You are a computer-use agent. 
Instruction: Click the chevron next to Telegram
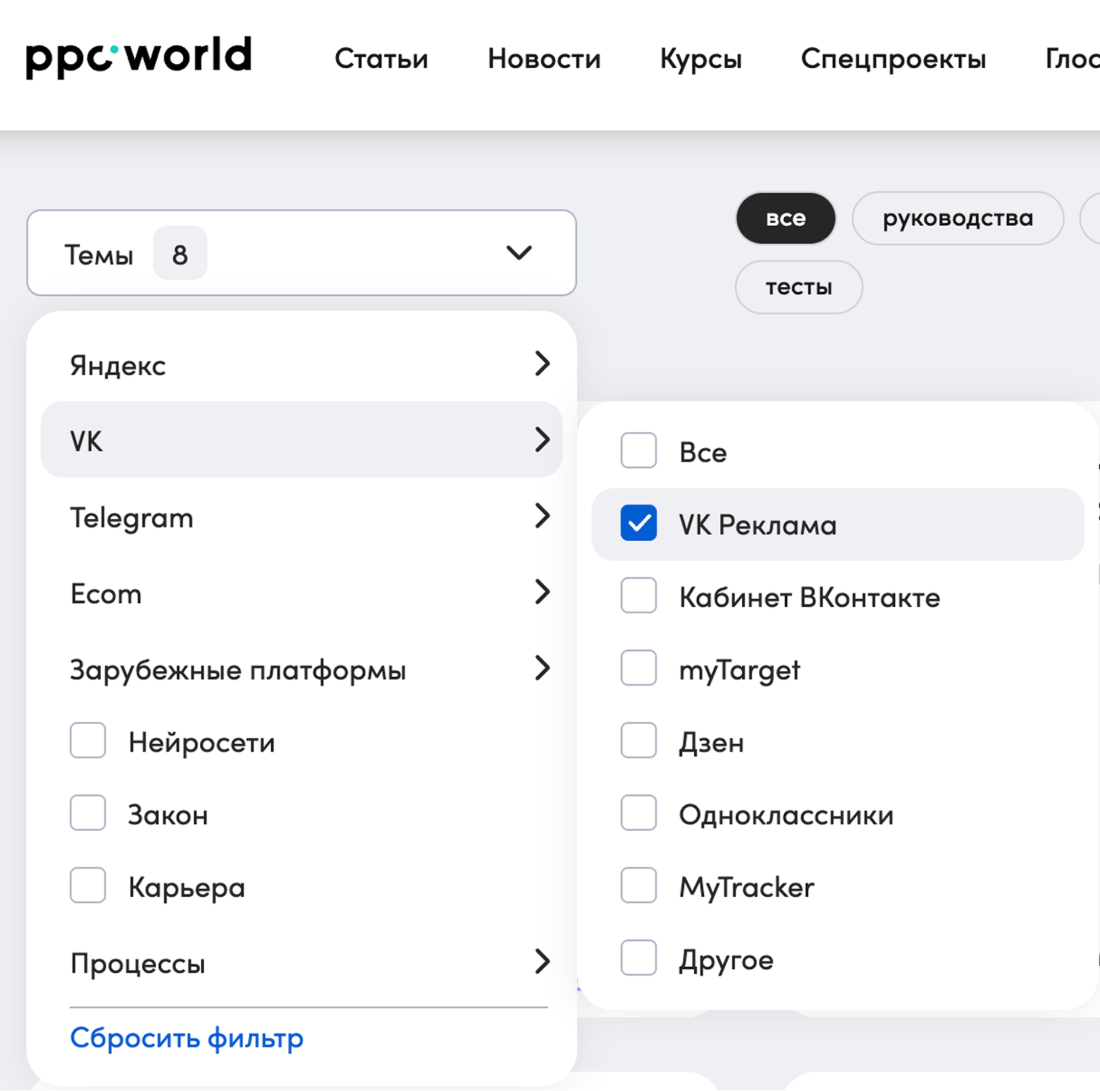point(542,516)
